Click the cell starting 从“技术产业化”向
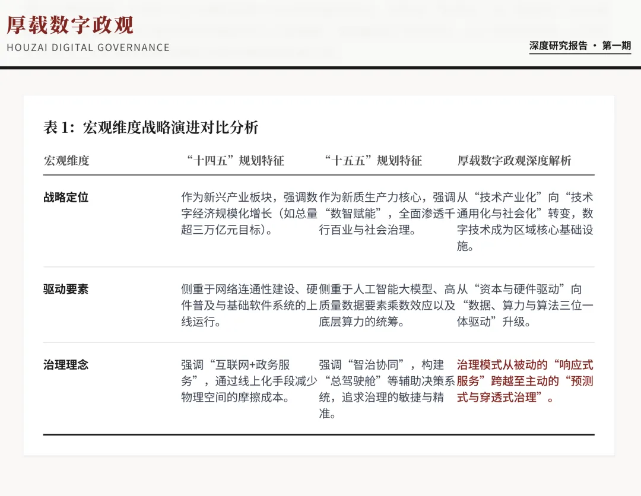The width and height of the screenshot is (641, 496). pyautogui.click(x=525, y=222)
